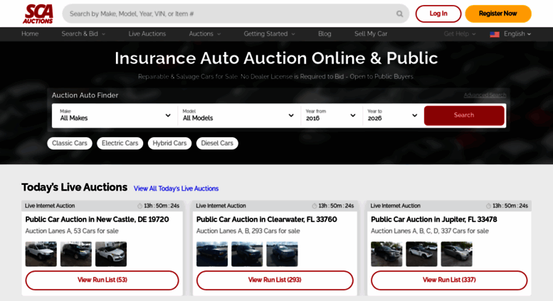Click the SCA Auctions logo

click(x=38, y=14)
